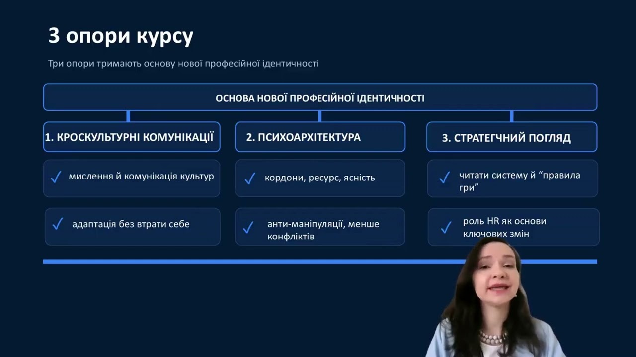Select the '3. СТРАТЕГІЧНИЙ ПОГЛЯД' box
This screenshot has height=357, width=636.
pyautogui.click(x=512, y=137)
